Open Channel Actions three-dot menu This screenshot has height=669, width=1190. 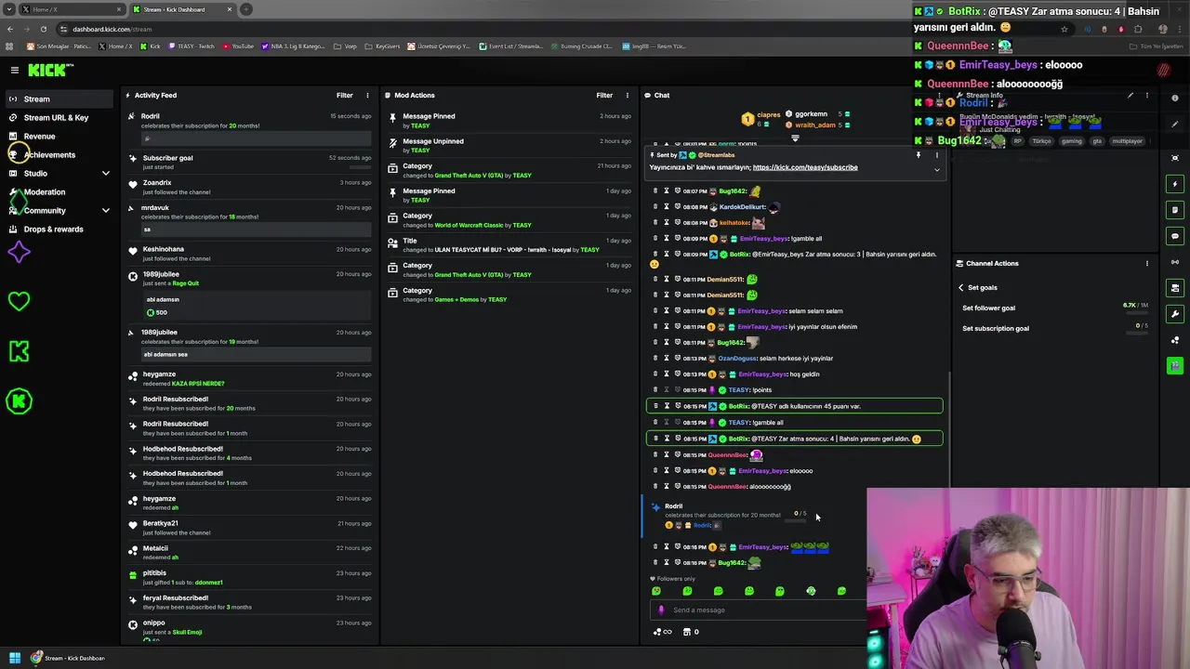coord(1147,263)
